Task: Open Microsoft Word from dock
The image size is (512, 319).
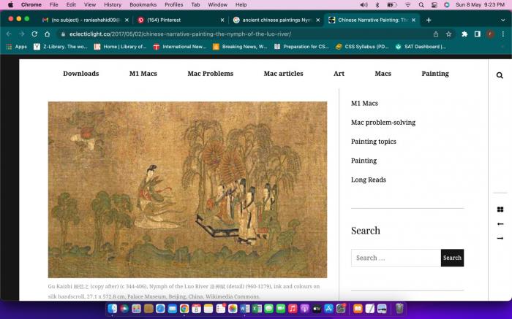Action: pos(244,308)
